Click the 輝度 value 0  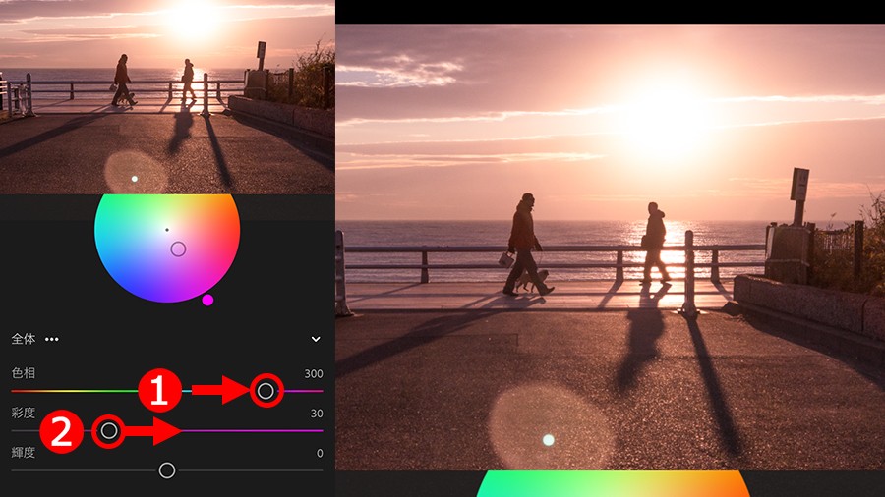click(320, 453)
